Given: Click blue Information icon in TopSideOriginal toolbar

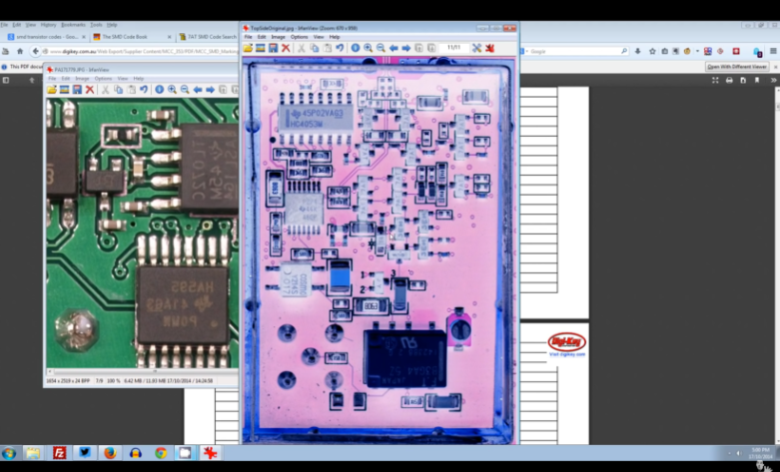Looking at the screenshot, I should [355, 48].
